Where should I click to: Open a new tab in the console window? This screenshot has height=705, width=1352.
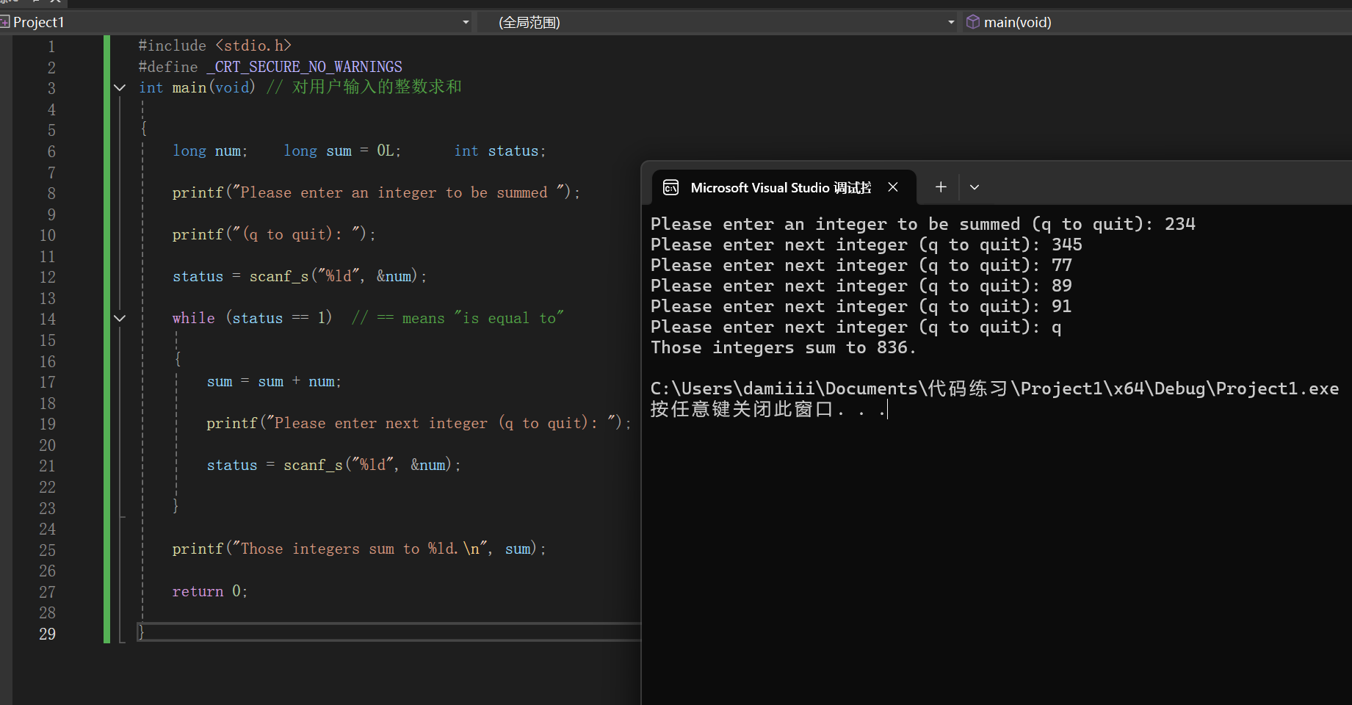click(x=941, y=187)
